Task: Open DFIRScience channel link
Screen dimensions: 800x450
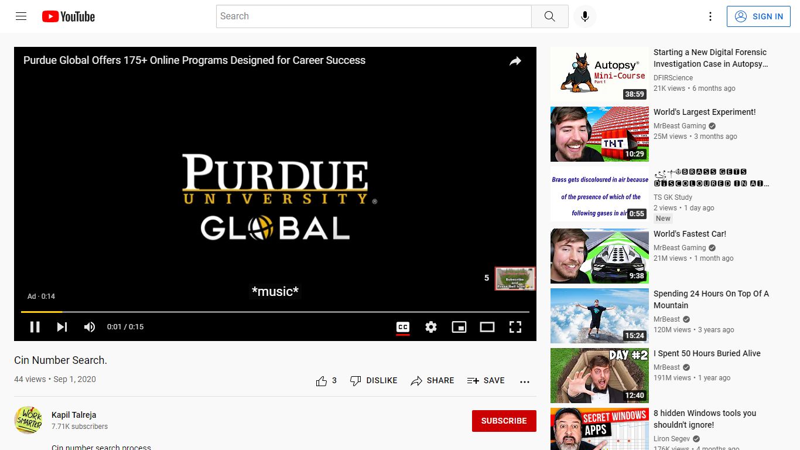Action: [x=673, y=78]
